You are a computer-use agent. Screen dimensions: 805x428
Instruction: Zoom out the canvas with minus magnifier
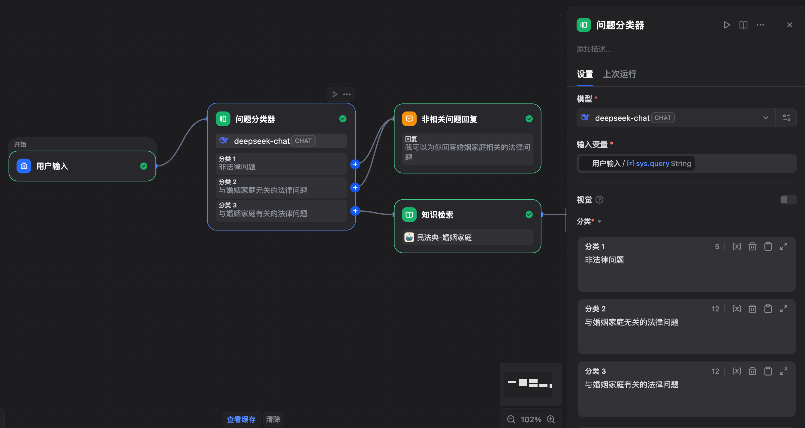click(x=511, y=419)
